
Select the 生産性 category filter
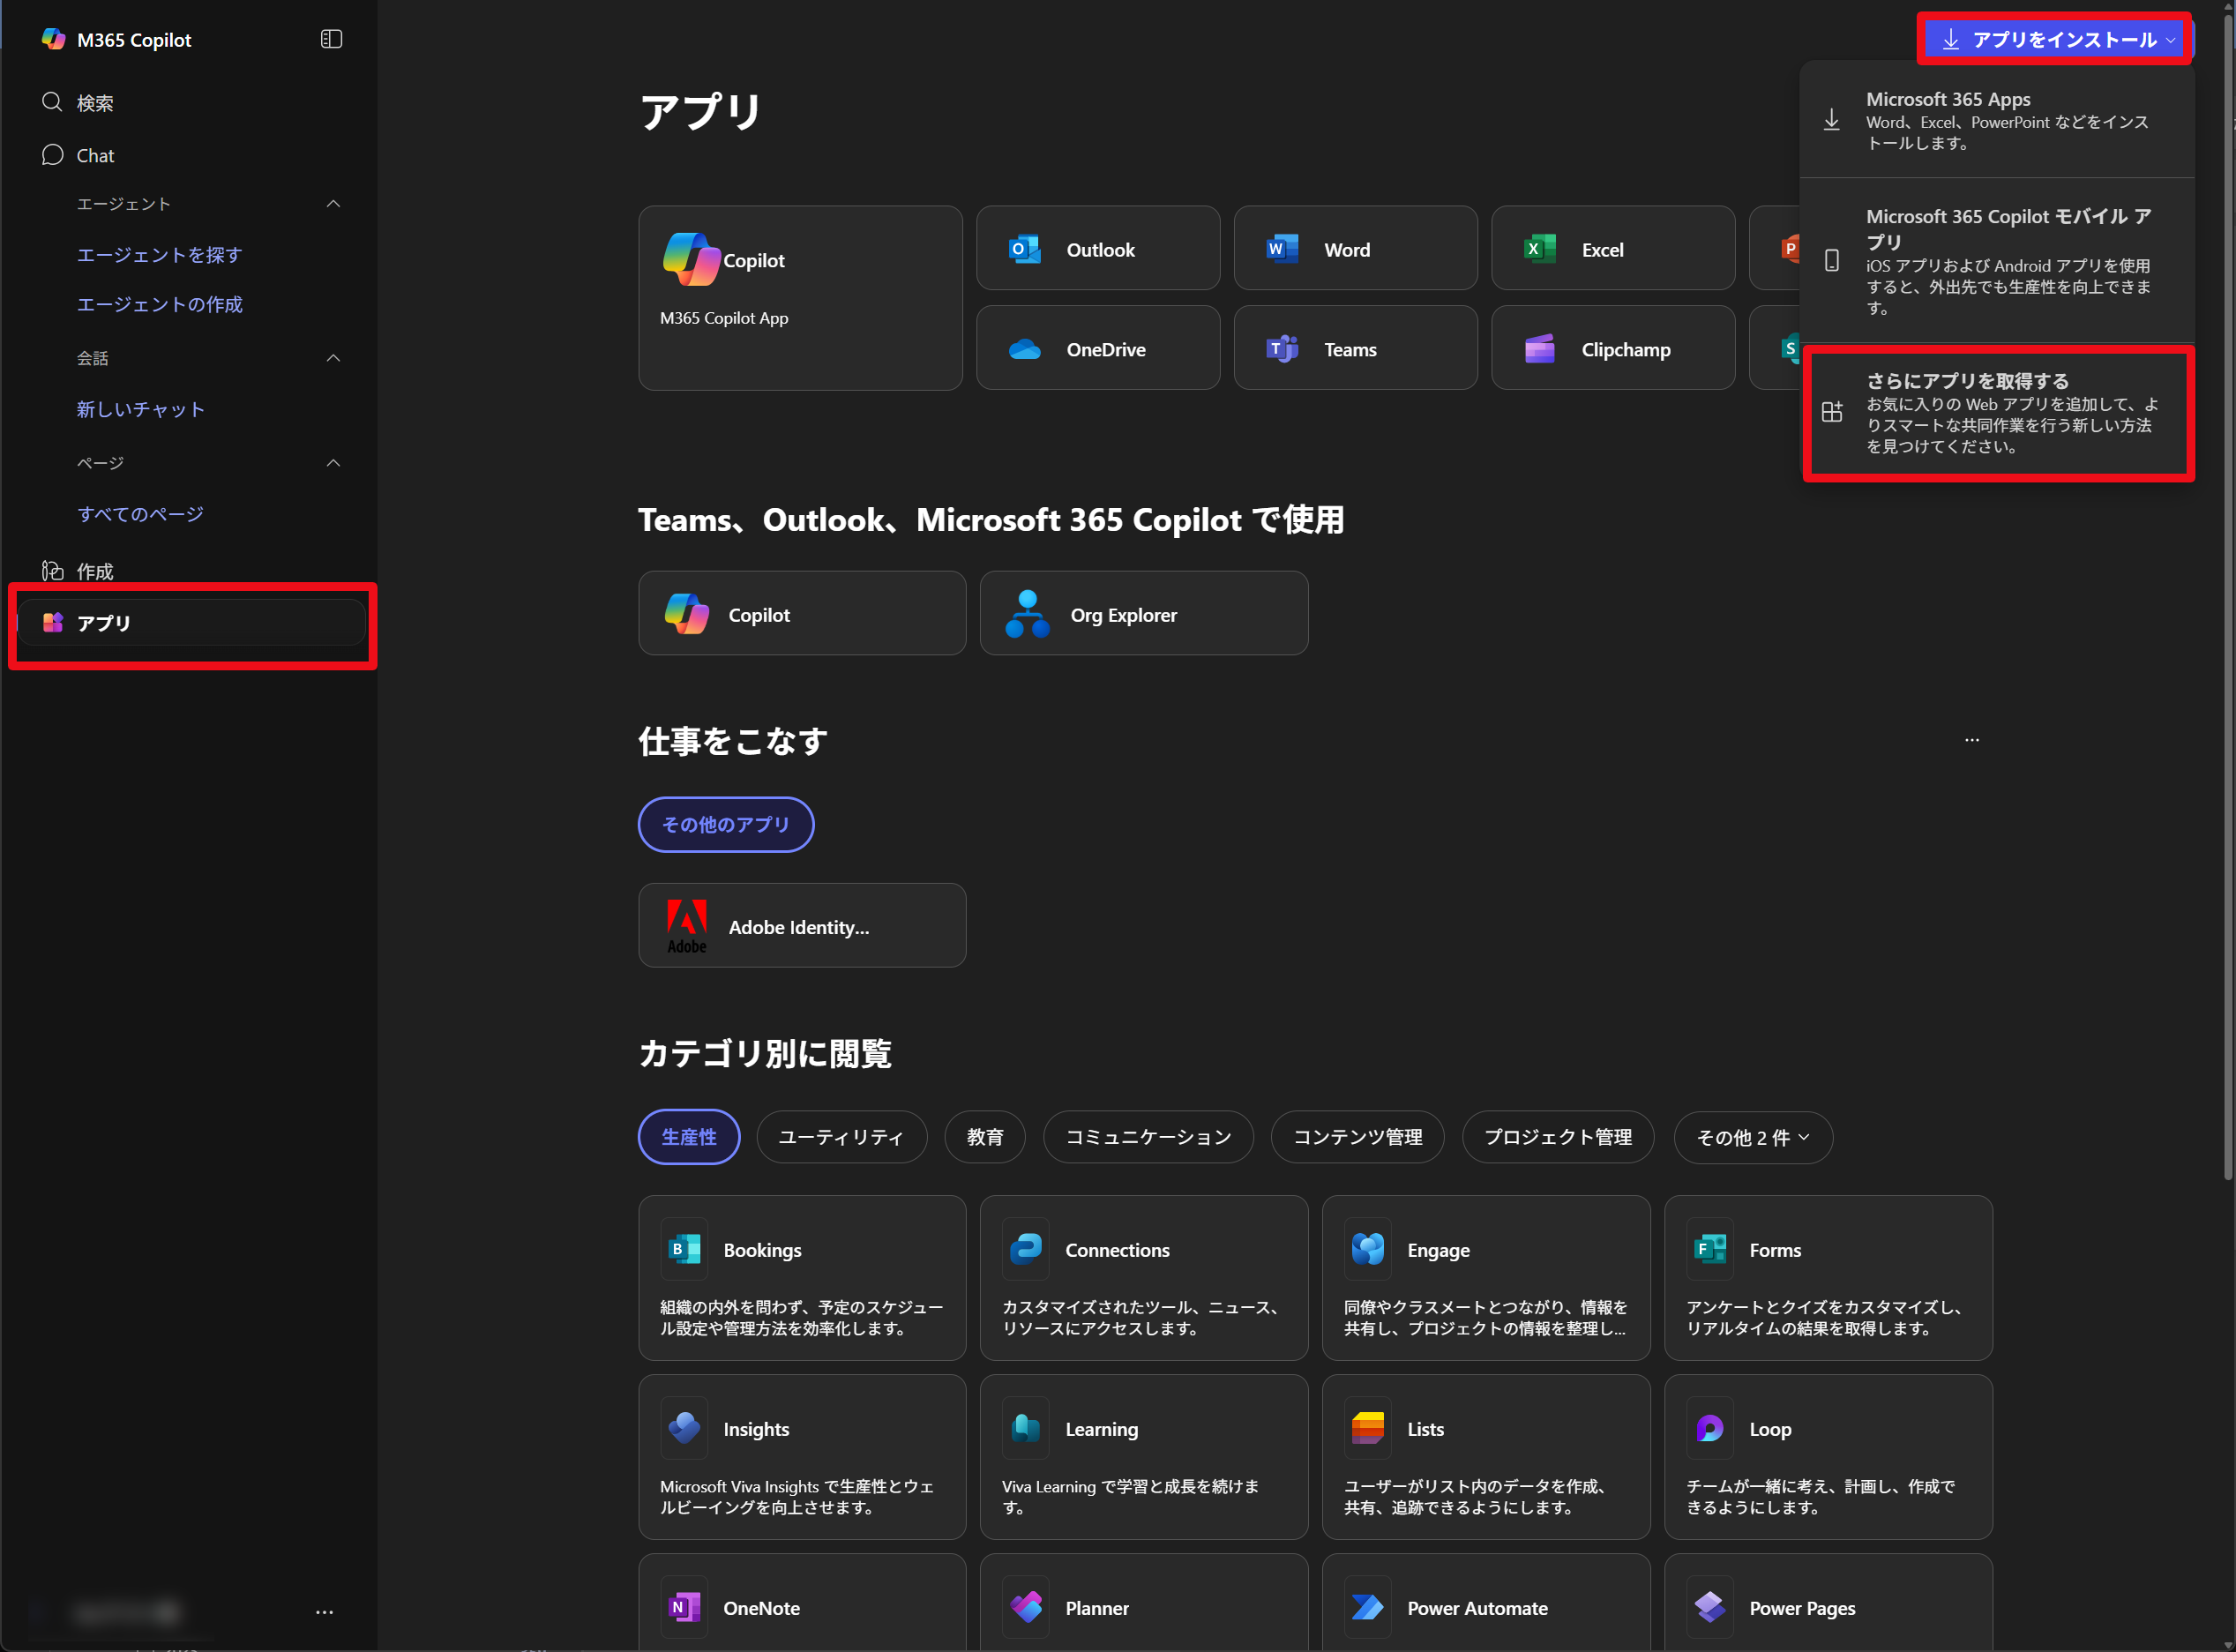(689, 1137)
